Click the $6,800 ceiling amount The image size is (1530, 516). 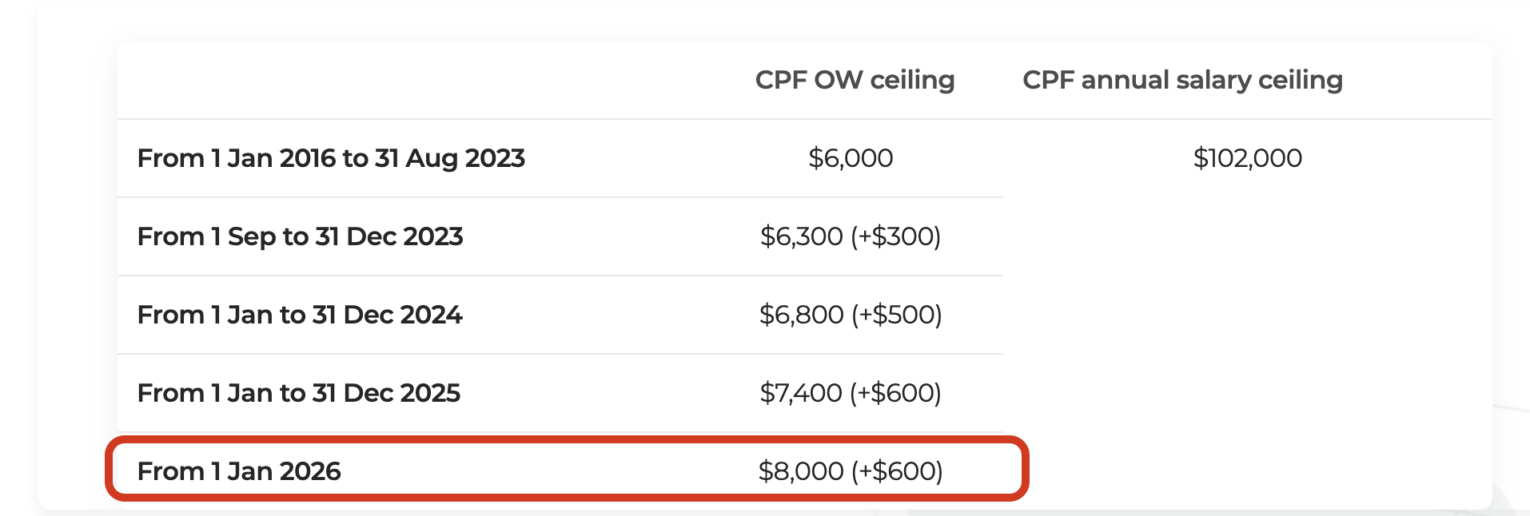801,315
